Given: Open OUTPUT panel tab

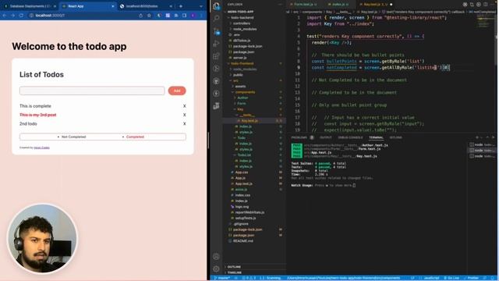Looking at the screenshot, I should 326,137.
